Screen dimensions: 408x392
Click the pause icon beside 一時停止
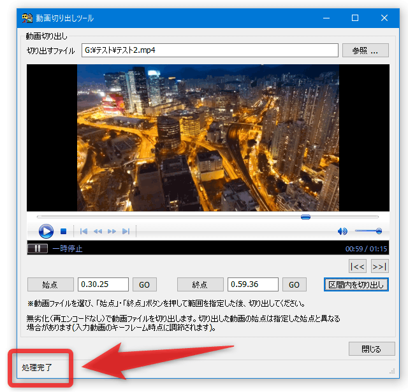point(38,249)
